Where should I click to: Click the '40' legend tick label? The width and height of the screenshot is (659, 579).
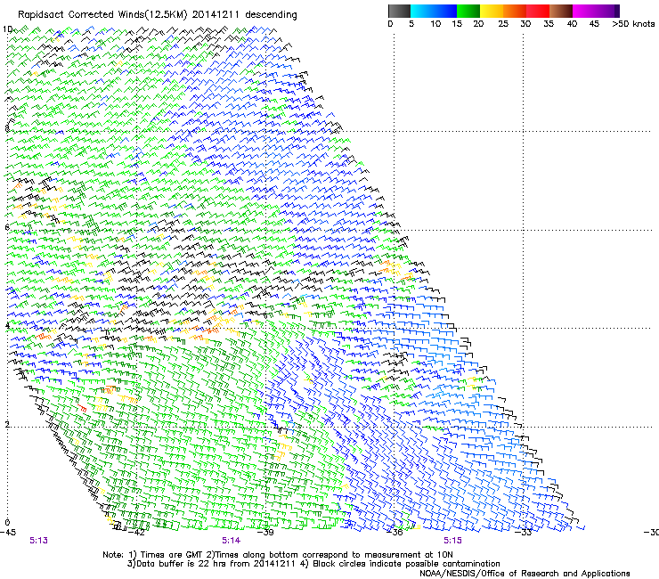pos(572,24)
